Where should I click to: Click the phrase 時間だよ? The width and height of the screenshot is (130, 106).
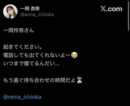[65, 80]
